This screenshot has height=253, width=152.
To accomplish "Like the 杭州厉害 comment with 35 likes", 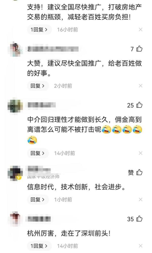I will click(139, 219).
